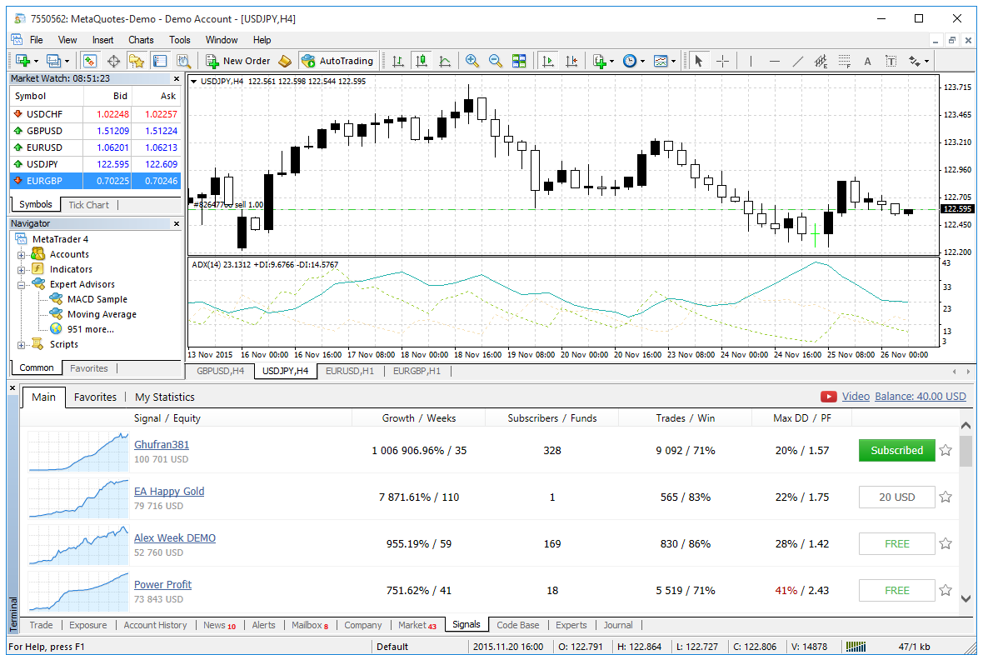This screenshot has height=655, width=983.
Task: Open the Profiles toolbar icon
Action: [x=54, y=61]
